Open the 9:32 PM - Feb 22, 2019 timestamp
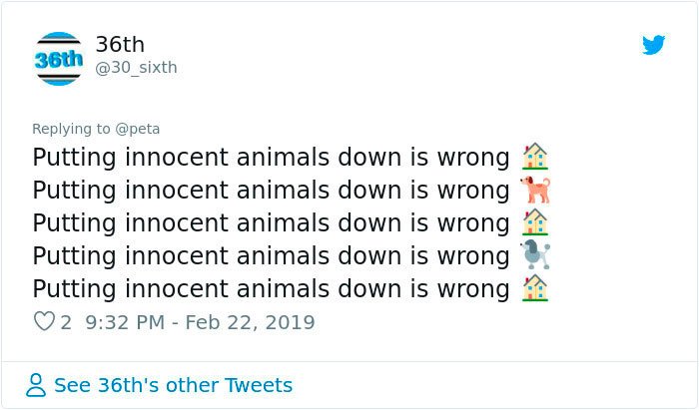Screen dimensions: 699x410 200,322
